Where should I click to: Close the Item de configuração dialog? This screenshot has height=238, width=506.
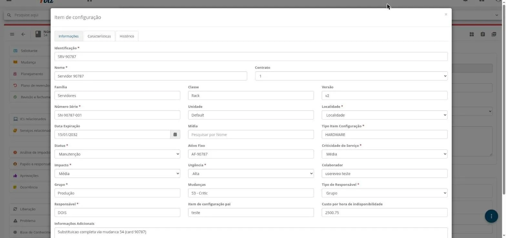(x=446, y=15)
